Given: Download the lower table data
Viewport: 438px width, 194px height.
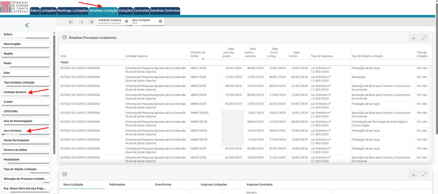Looking at the screenshot, I should click(413, 174).
